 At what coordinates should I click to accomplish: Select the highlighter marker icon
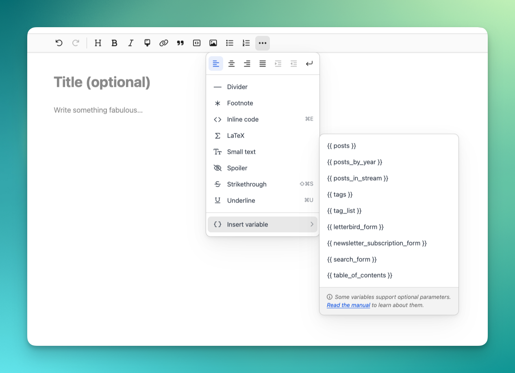[148, 43]
